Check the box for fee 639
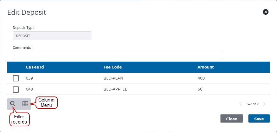The image size is (277, 132). pos(16,78)
